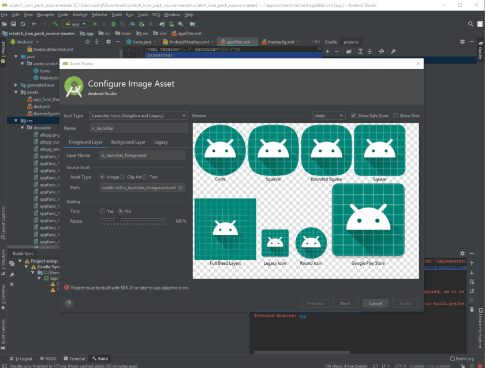Disable the Show Safe Zone checkbox
The image size is (485, 368).
[355, 115]
